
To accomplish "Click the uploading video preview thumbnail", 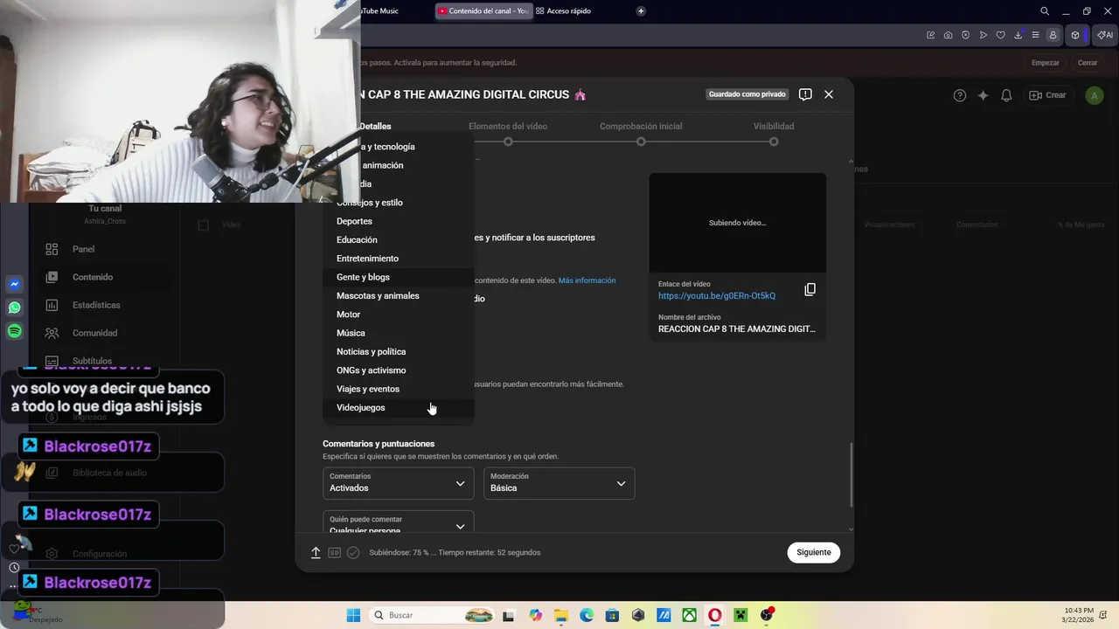I will pyautogui.click(x=737, y=223).
